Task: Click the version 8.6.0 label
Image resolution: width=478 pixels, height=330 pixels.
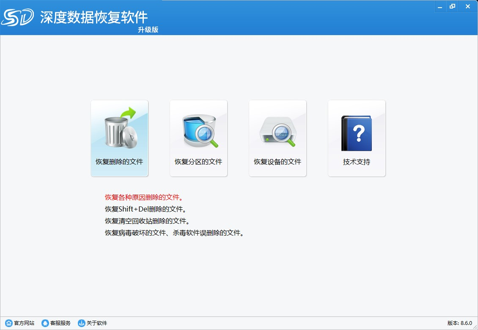Action: point(460,323)
